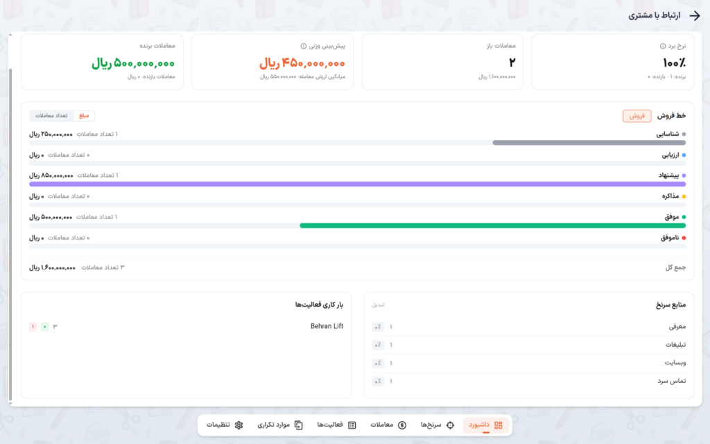
Task: Select the معرفی lead source row
Action: coord(528,327)
